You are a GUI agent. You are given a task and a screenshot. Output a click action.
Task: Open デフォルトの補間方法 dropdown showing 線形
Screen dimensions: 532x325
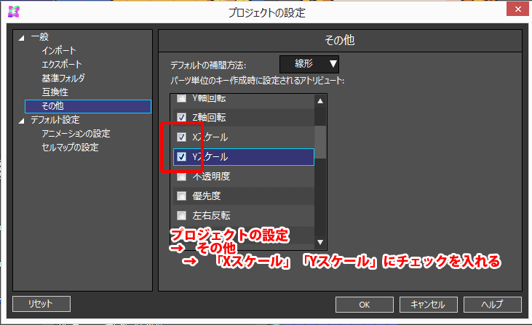point(309,64)
